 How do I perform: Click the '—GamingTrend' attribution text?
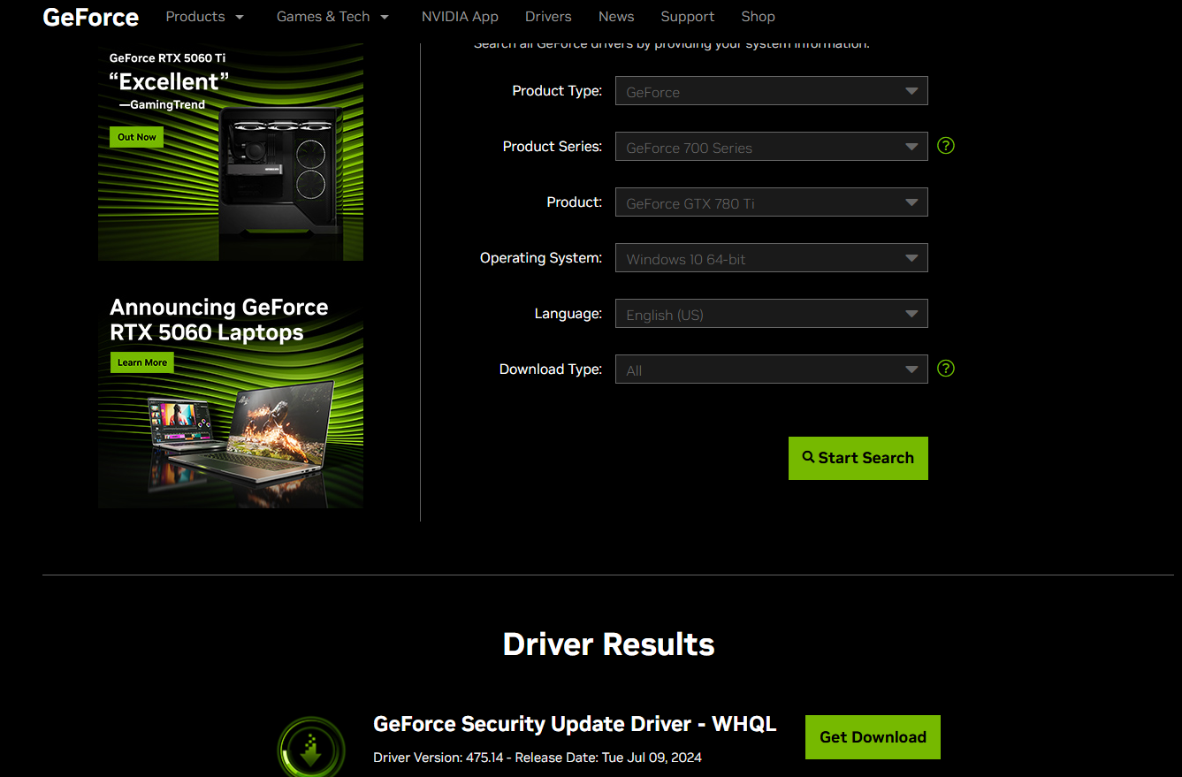pos(163,105)
